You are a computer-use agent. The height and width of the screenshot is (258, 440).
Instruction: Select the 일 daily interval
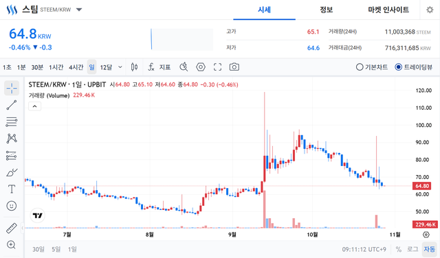[91, 67]
